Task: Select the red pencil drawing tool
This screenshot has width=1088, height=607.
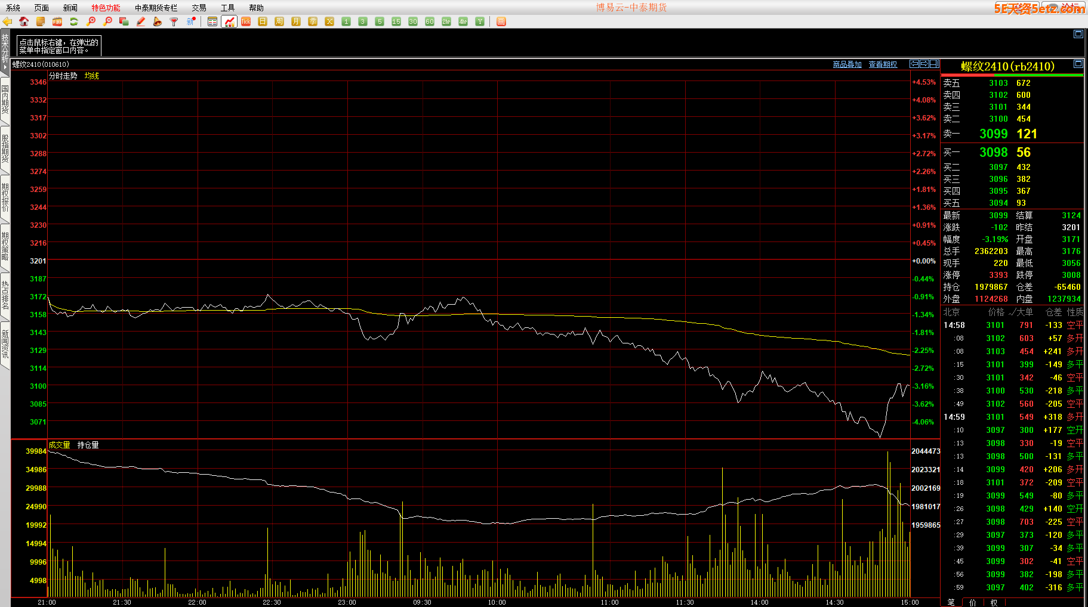Action: pyautogui.click(x=141, y=21)
